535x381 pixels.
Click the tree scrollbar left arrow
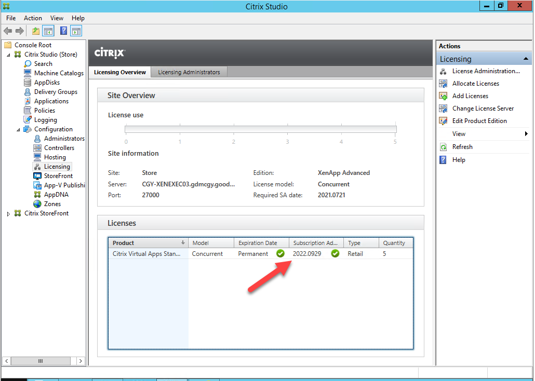coord(6,361)
